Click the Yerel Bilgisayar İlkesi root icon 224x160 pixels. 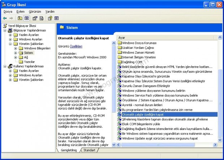click(5, 26)
